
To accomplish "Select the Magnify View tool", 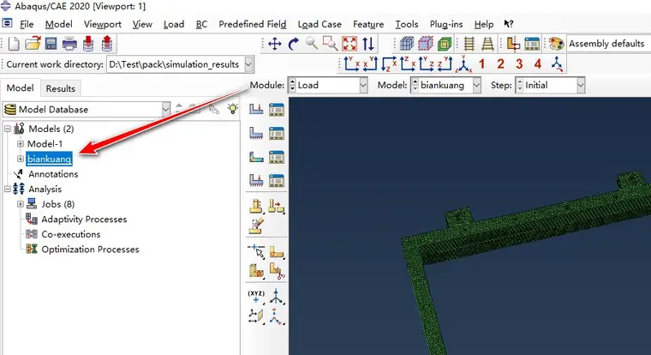I will (312, 44).
